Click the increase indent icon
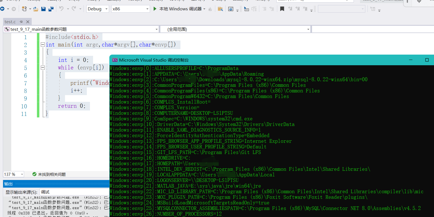Screen dimensions: 434x217 pos(271,9)
